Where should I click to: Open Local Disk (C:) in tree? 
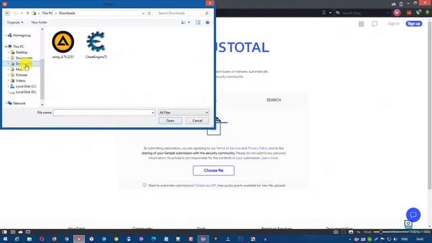pos(26,86)
